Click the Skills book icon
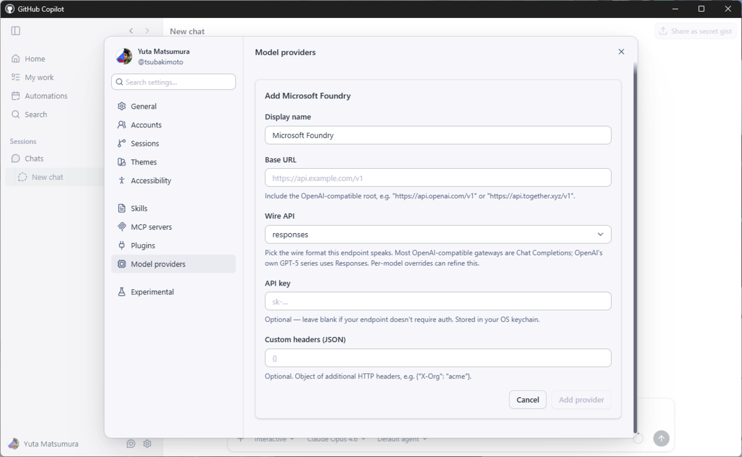 click(x=122, y=208)
